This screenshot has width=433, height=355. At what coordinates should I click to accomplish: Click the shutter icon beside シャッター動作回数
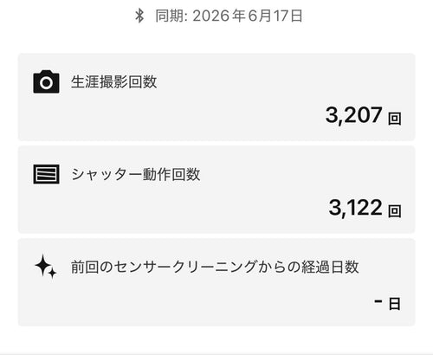tap(46, 174)
